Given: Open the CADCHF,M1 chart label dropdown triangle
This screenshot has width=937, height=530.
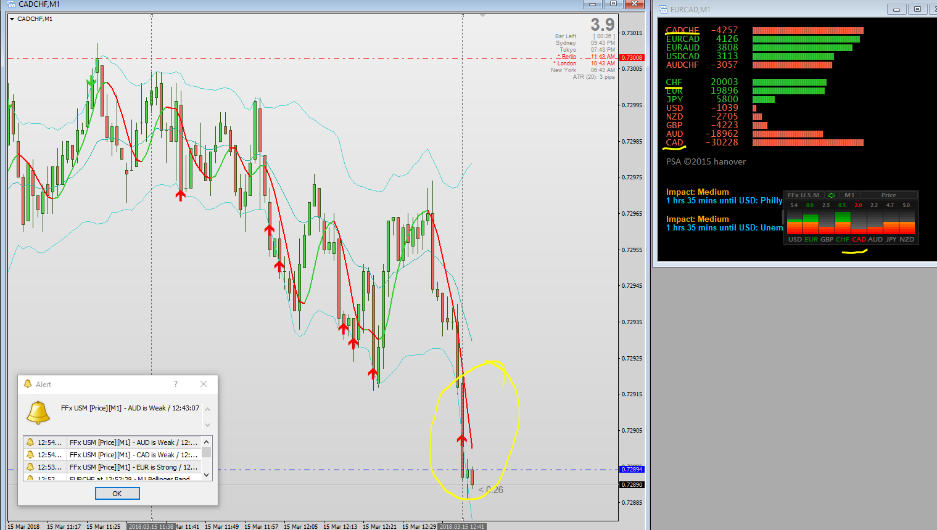Looking at the screenshot, I should [x=12, y=19].
